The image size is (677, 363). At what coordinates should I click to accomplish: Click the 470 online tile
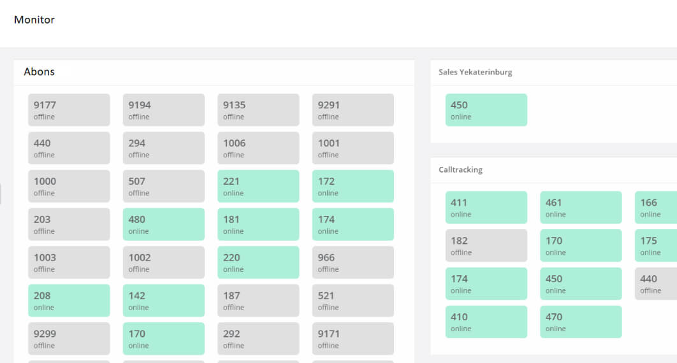(580, 322)
